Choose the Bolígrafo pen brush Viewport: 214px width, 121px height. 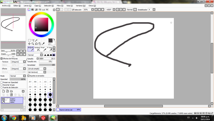(31, 49)
